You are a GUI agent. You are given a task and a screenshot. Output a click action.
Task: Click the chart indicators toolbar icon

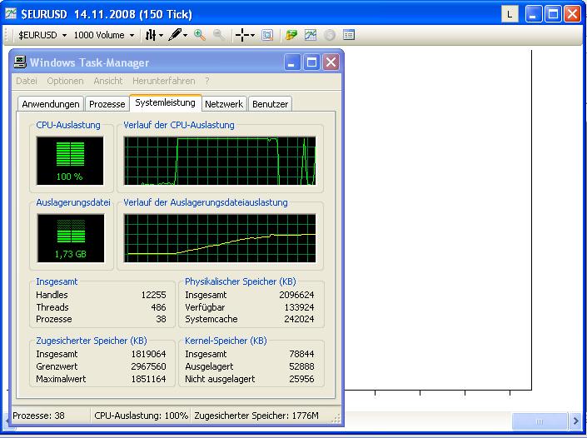point(311,35)
